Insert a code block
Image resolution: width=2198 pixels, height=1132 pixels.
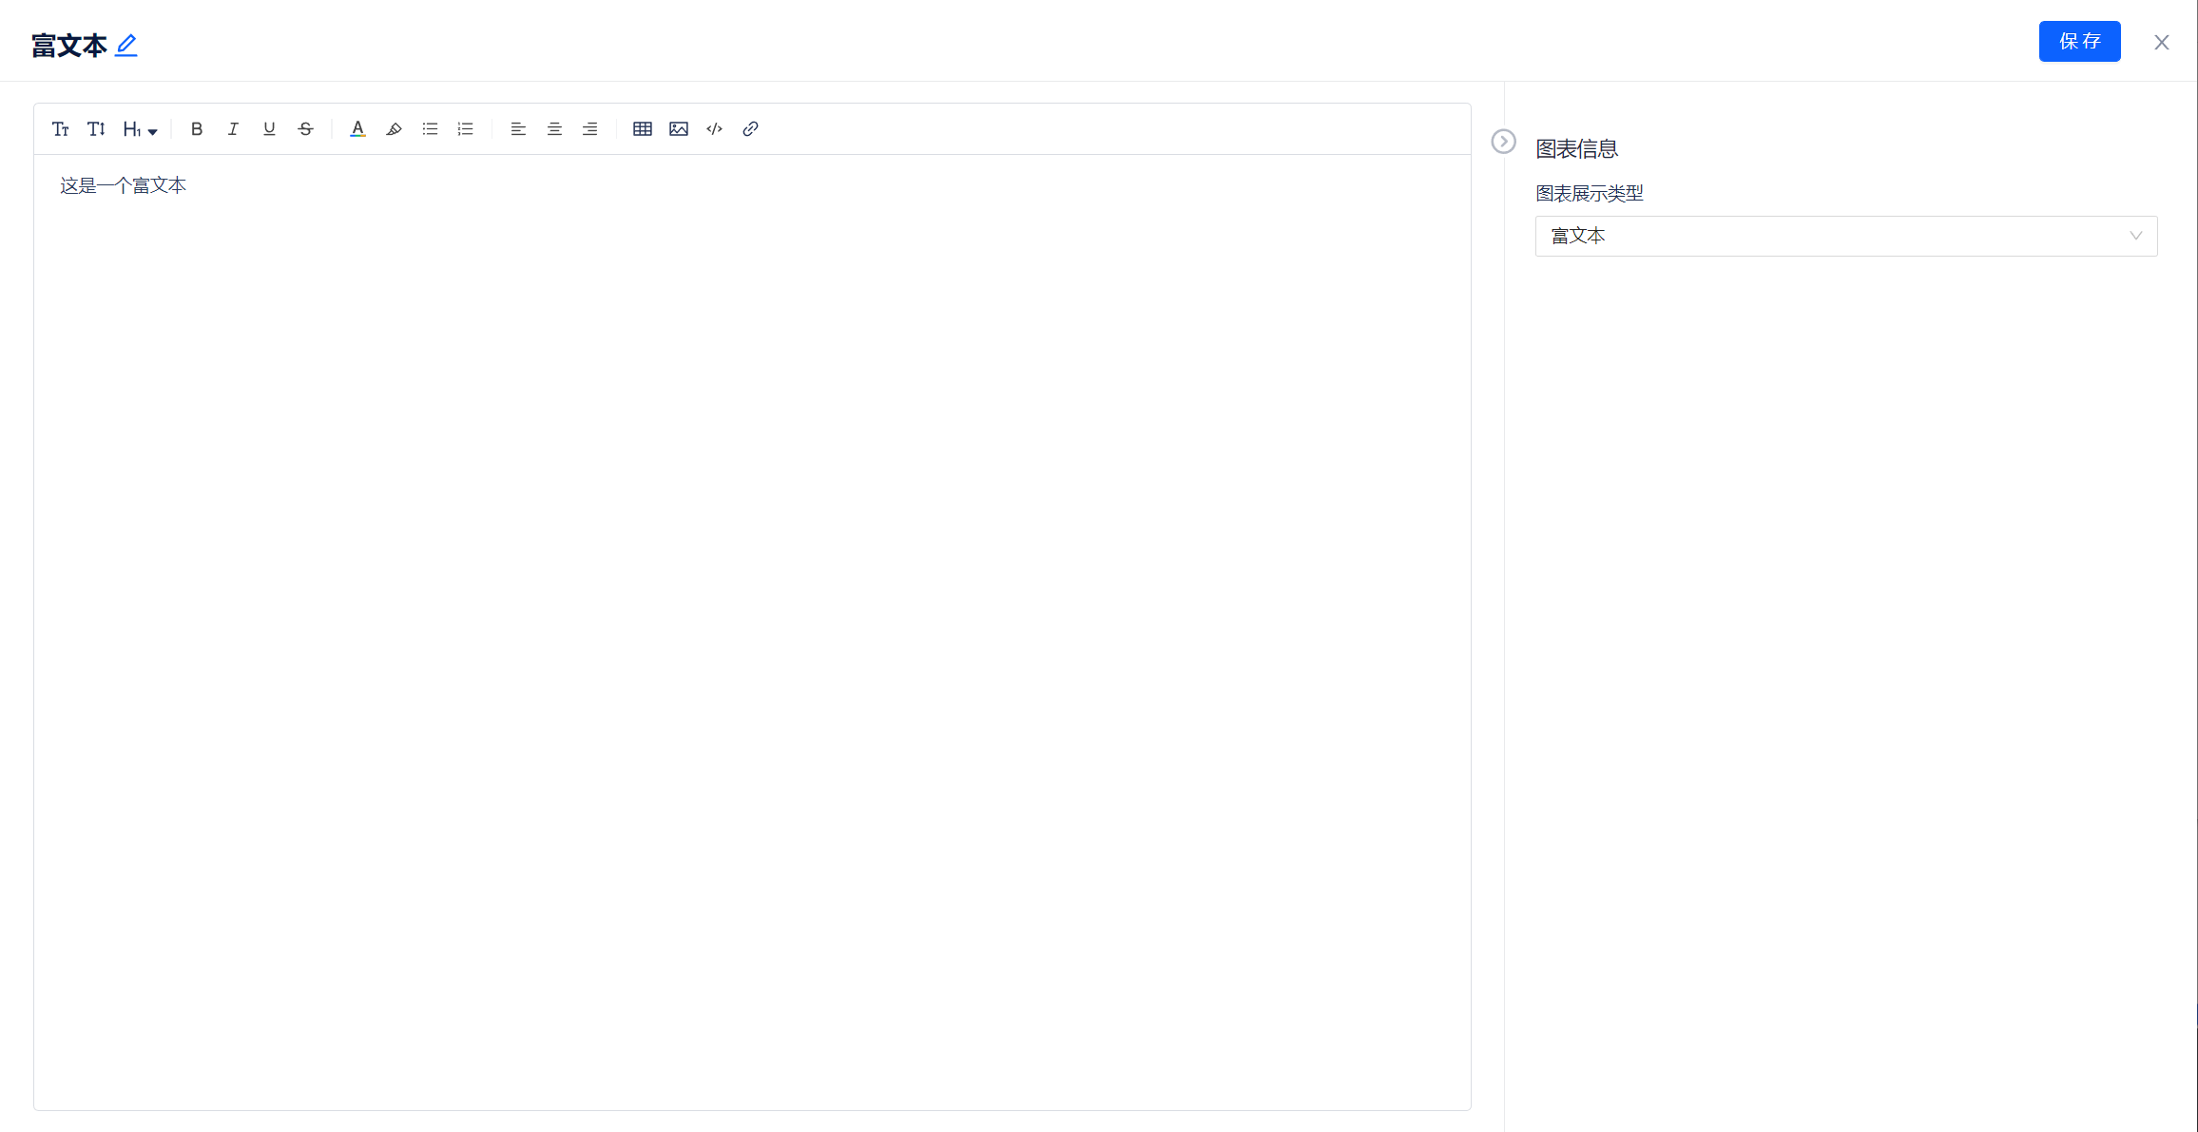coord(715,129)
